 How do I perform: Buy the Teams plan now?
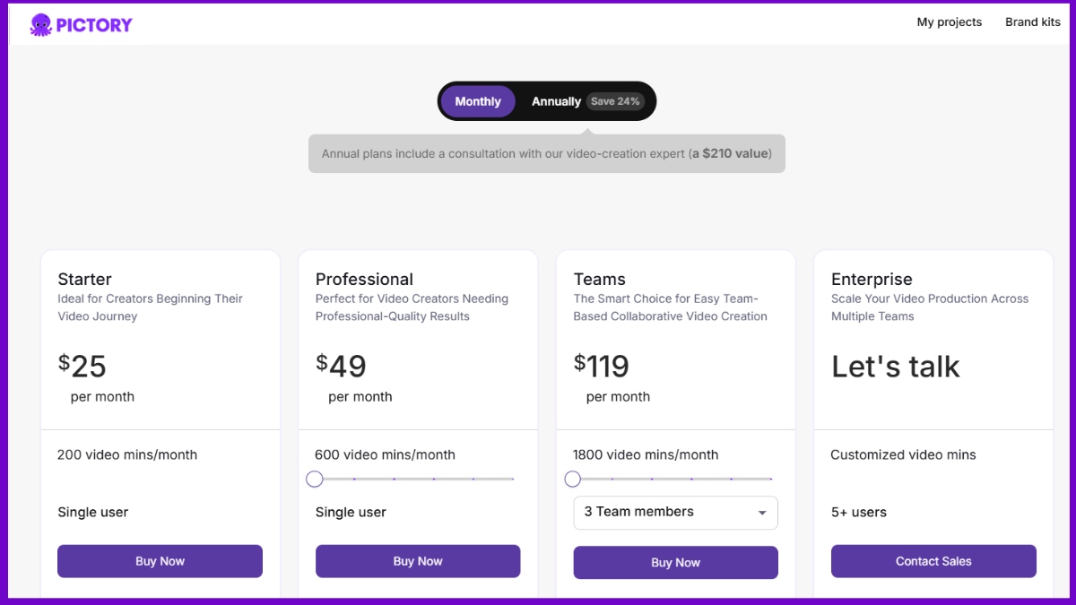(x=675, y=563)
